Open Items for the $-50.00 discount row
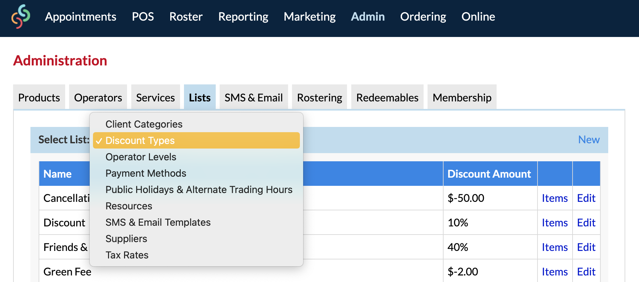Screen dimensions: 639x282 (555, 198)
